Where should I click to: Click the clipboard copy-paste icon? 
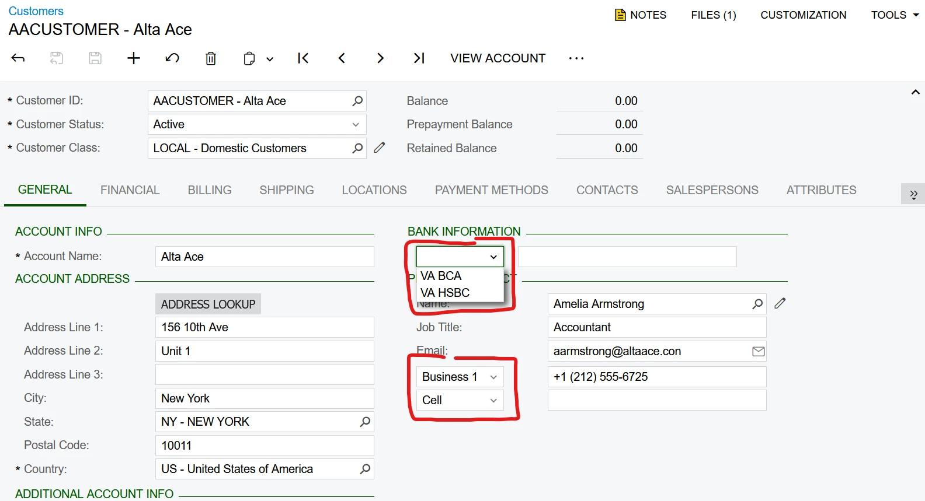point(249,58)
